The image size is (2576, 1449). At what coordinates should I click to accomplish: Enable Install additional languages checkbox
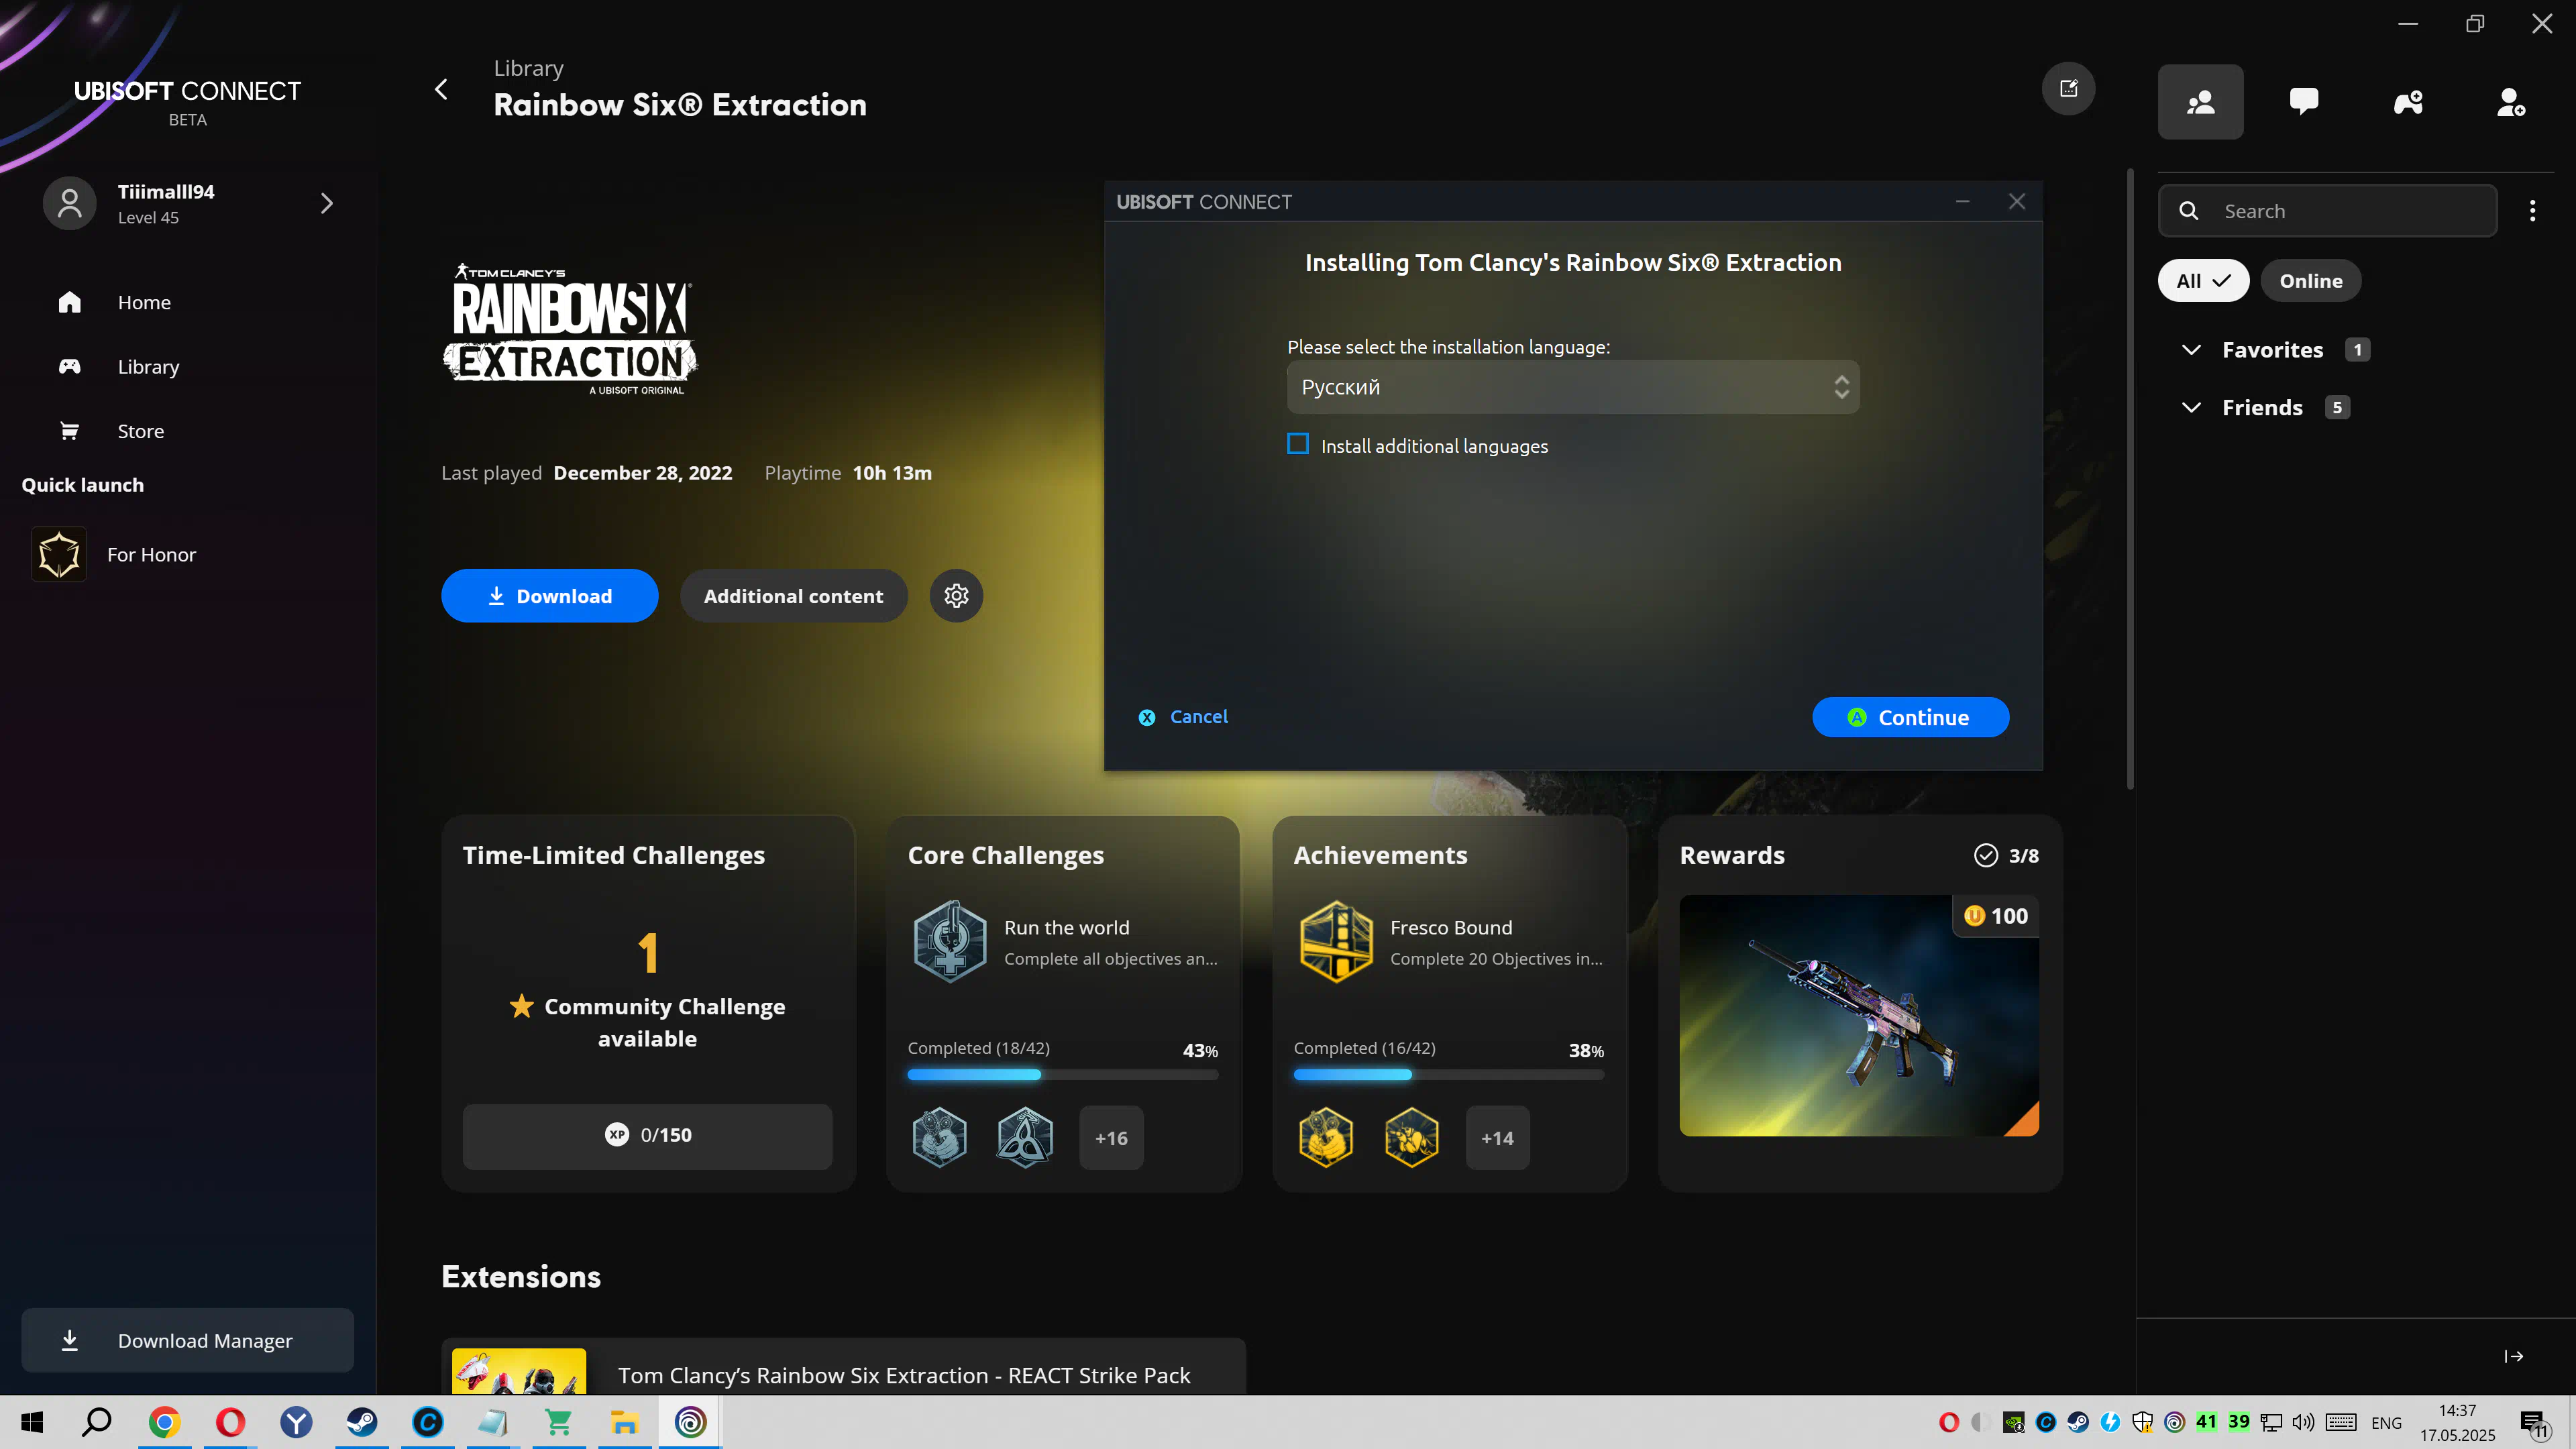coord(1298,444)
